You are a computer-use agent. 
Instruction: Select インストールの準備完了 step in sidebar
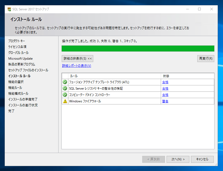pos(23,99)
